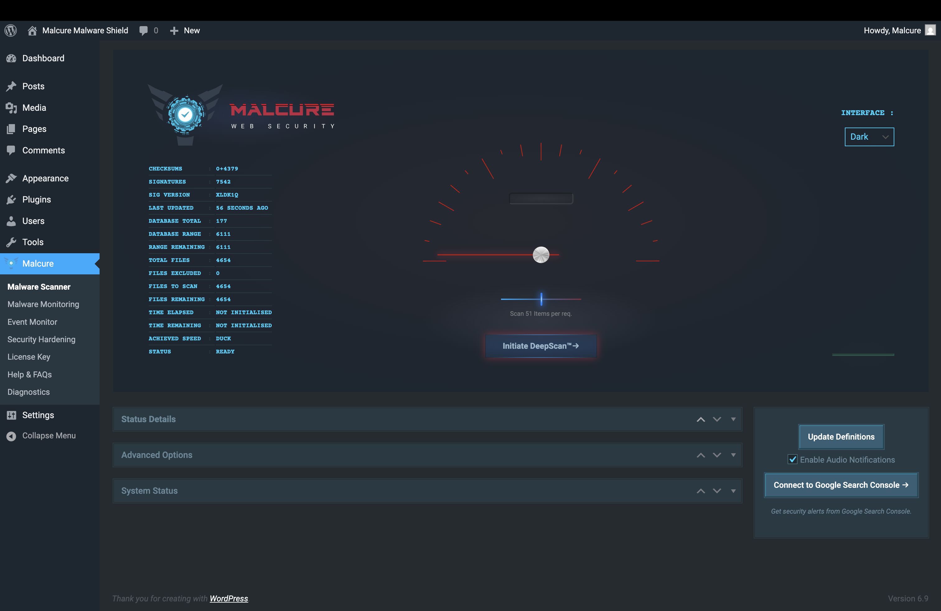Click the scan items per request slider
The width and height of the screenshot is (941, 611).
pyautogui.click(x=541, y=299)
